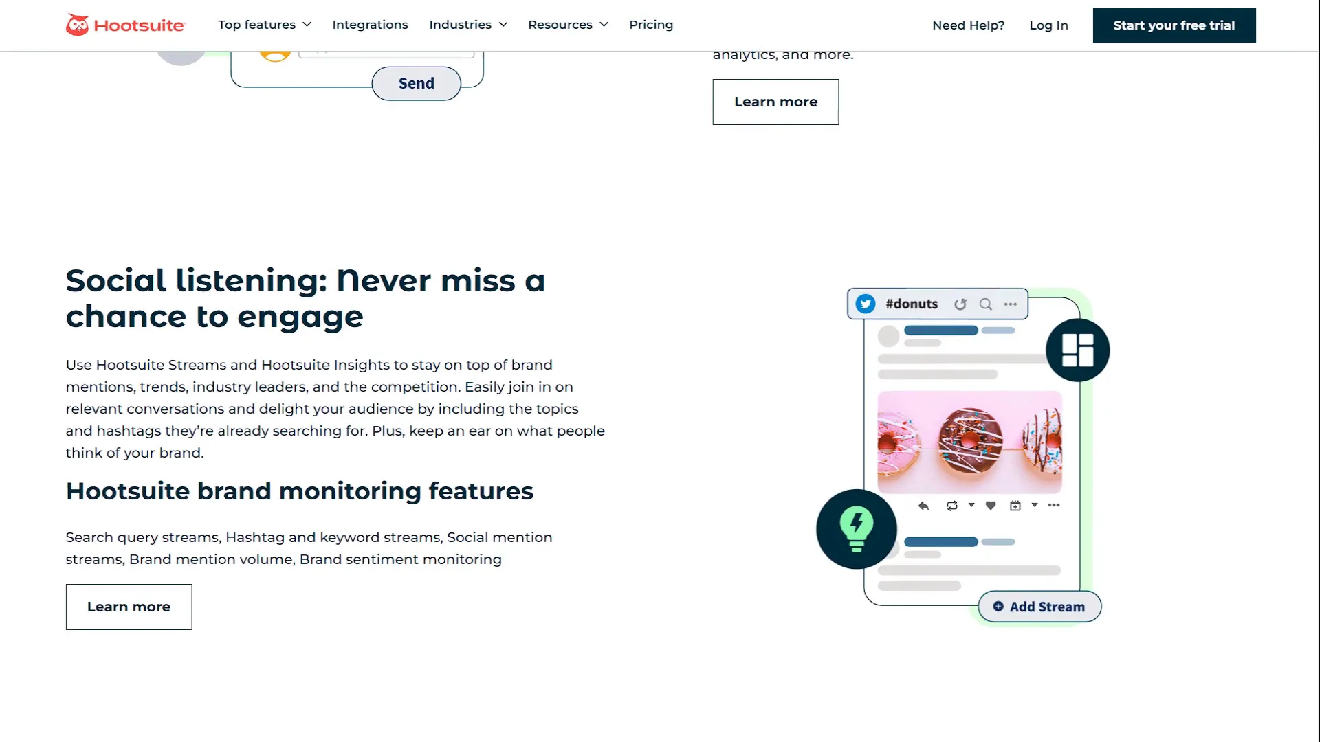Click the lightning bolt insights icon

coord(857,528)
